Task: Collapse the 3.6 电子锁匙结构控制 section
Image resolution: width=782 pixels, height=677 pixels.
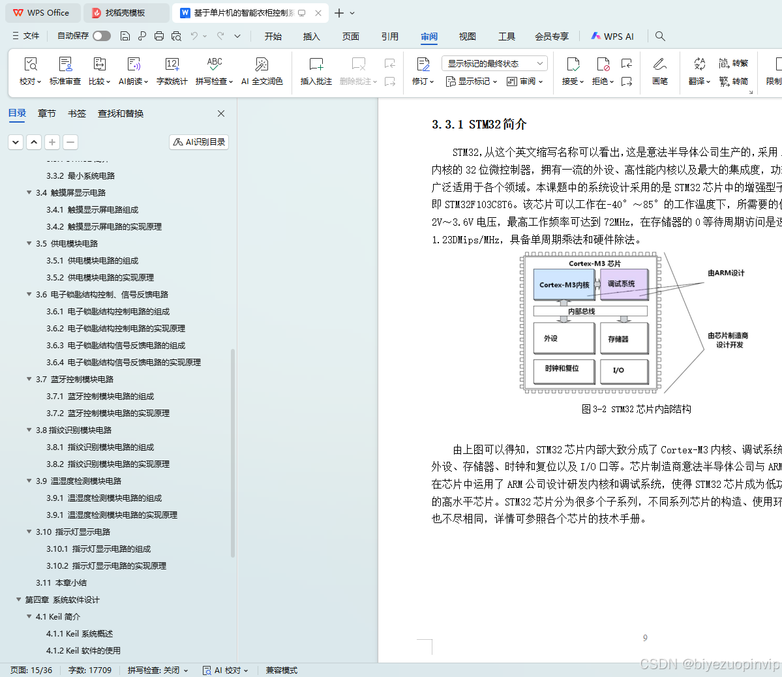Action: coord(29,294)
